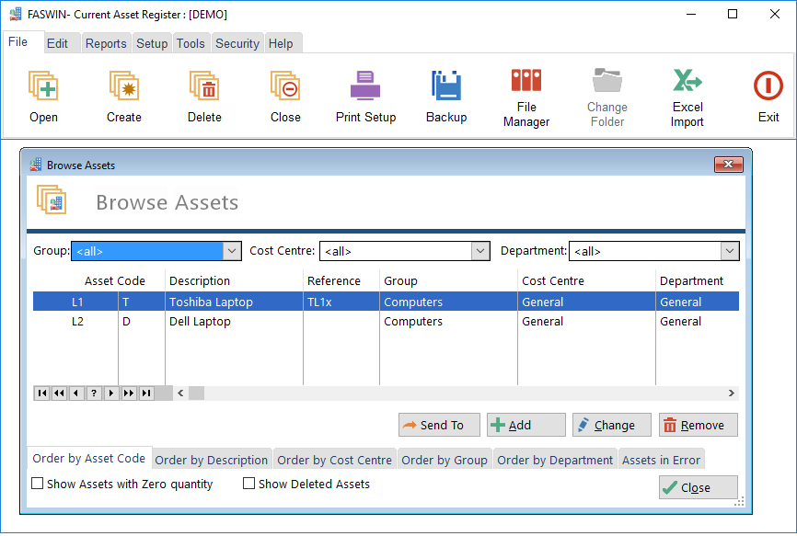This screenshot has height=536, width=797.
Task: Launch the File Manager icon
Action: (526, 81)
